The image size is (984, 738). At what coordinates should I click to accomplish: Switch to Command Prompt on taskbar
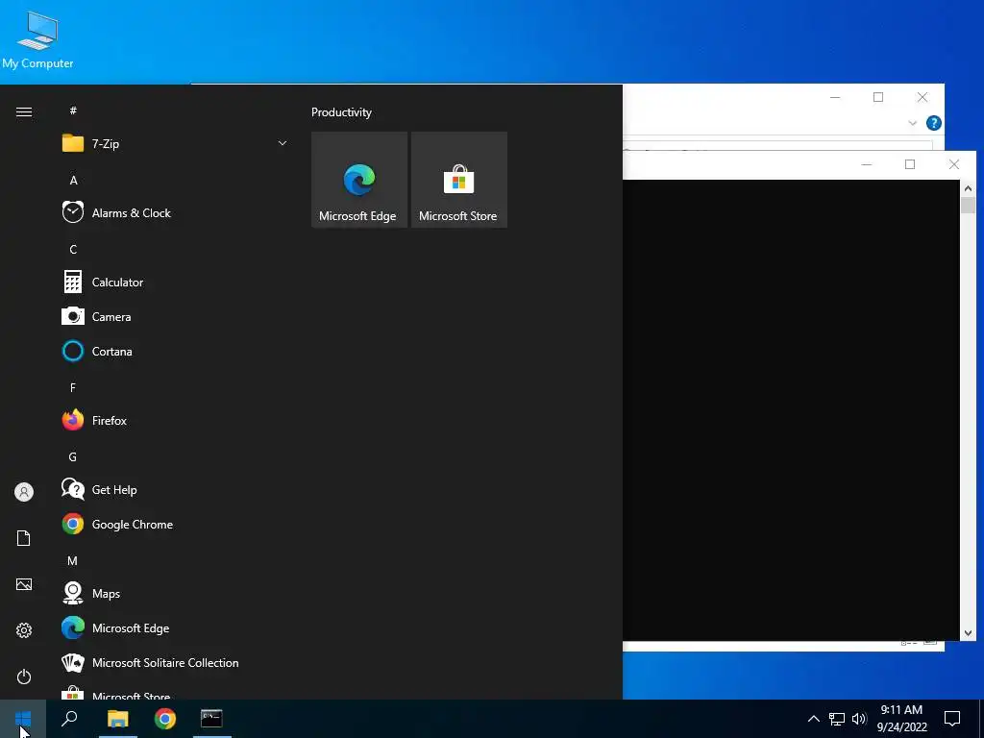pos(212,719)
